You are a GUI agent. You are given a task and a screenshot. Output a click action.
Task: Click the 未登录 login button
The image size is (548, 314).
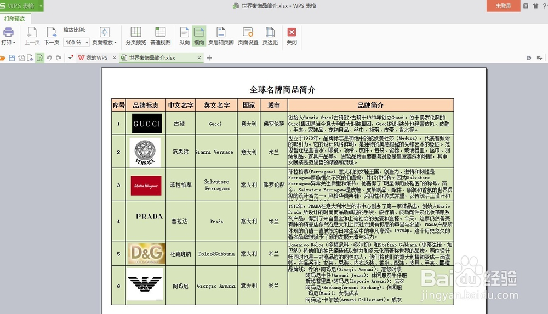click(503, 6)
